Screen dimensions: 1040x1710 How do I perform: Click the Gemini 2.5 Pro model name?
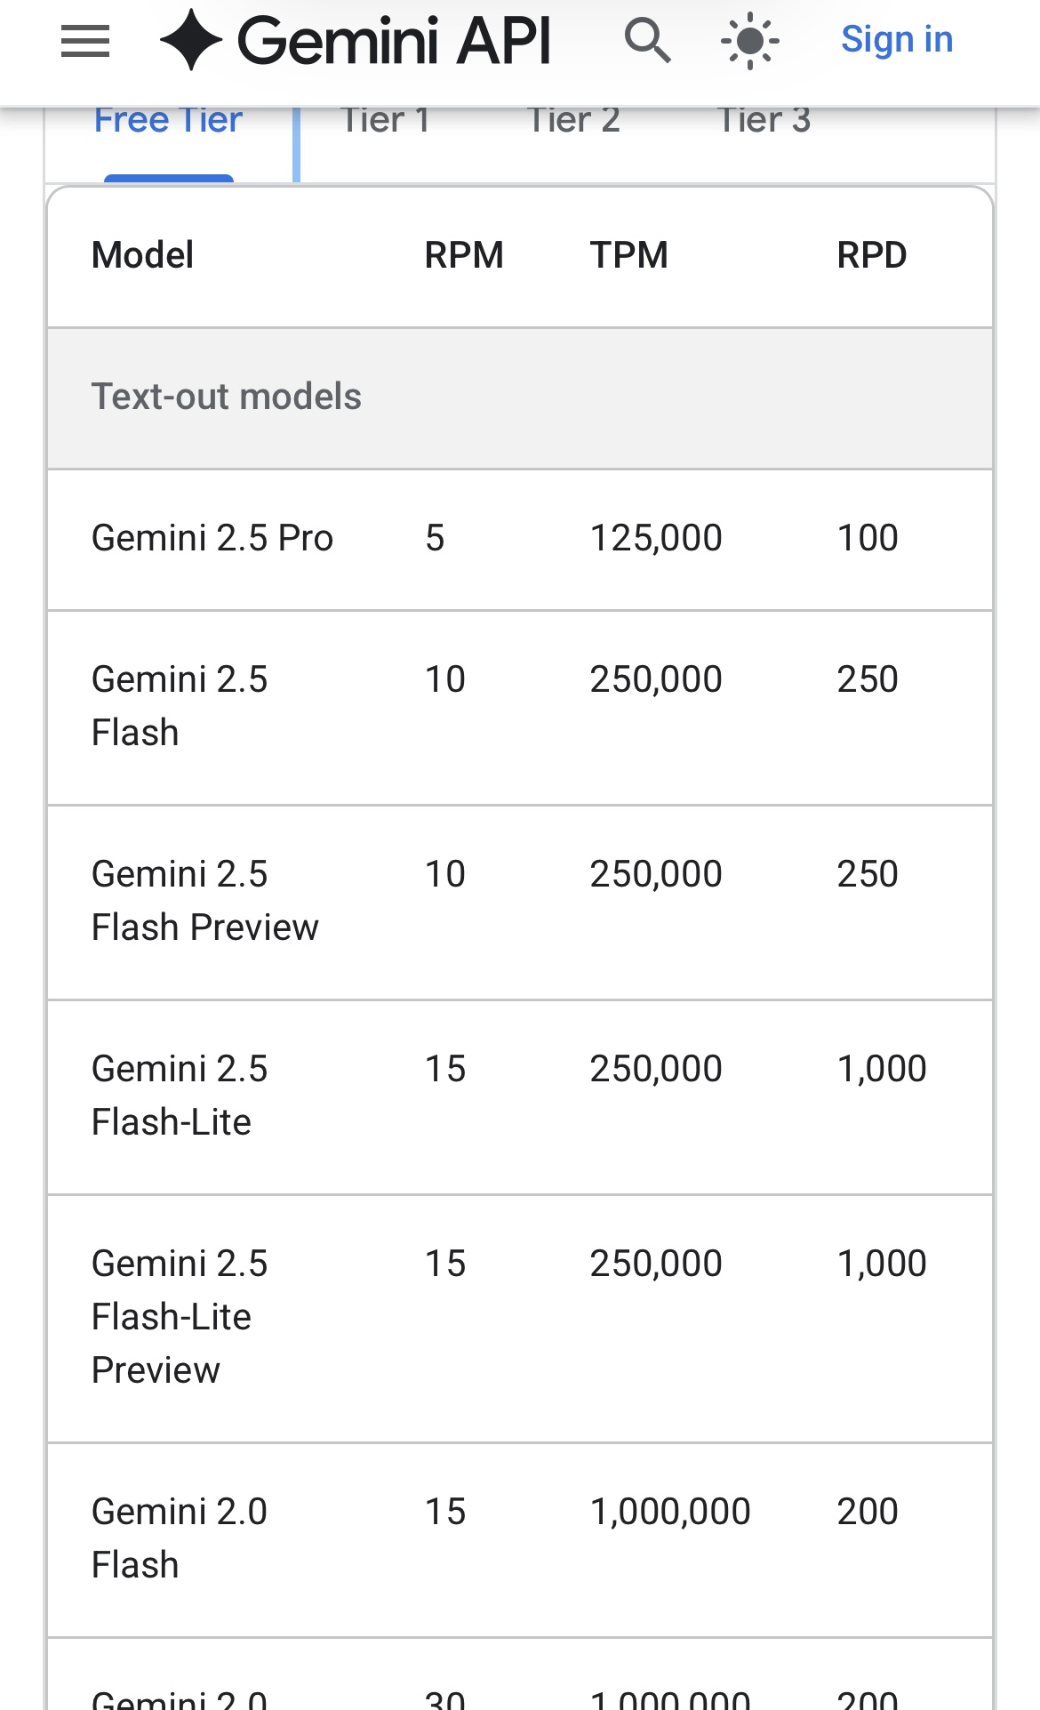(x=212, y=538)
